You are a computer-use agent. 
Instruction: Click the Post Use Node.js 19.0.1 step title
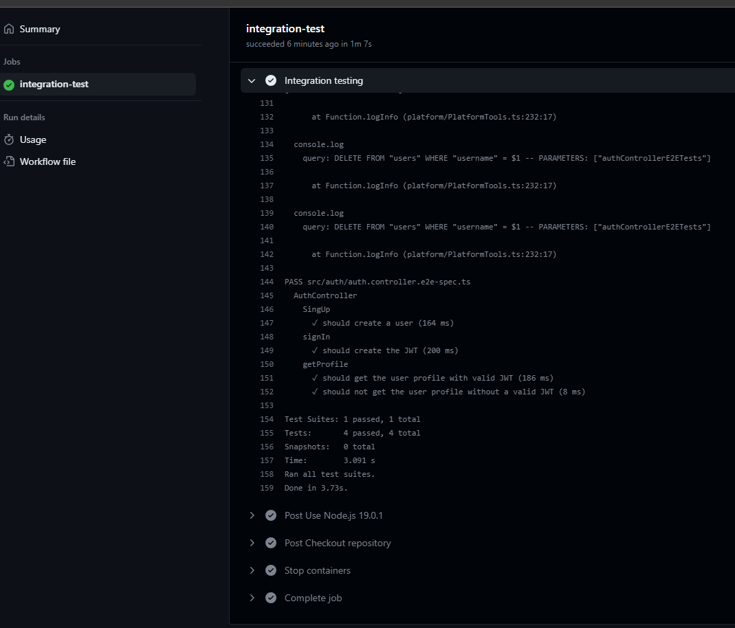coord(333,515)
